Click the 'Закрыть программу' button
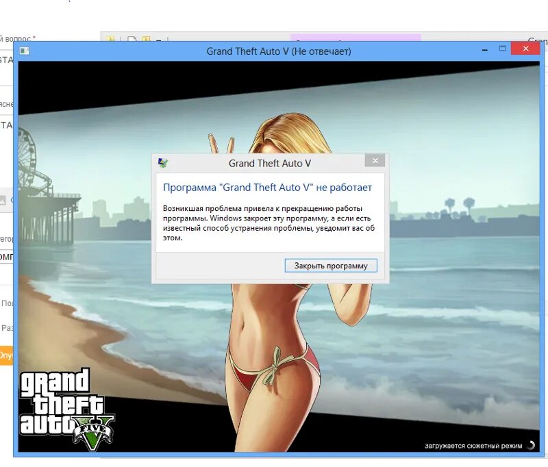548x467 pixels. pos(331,266)
